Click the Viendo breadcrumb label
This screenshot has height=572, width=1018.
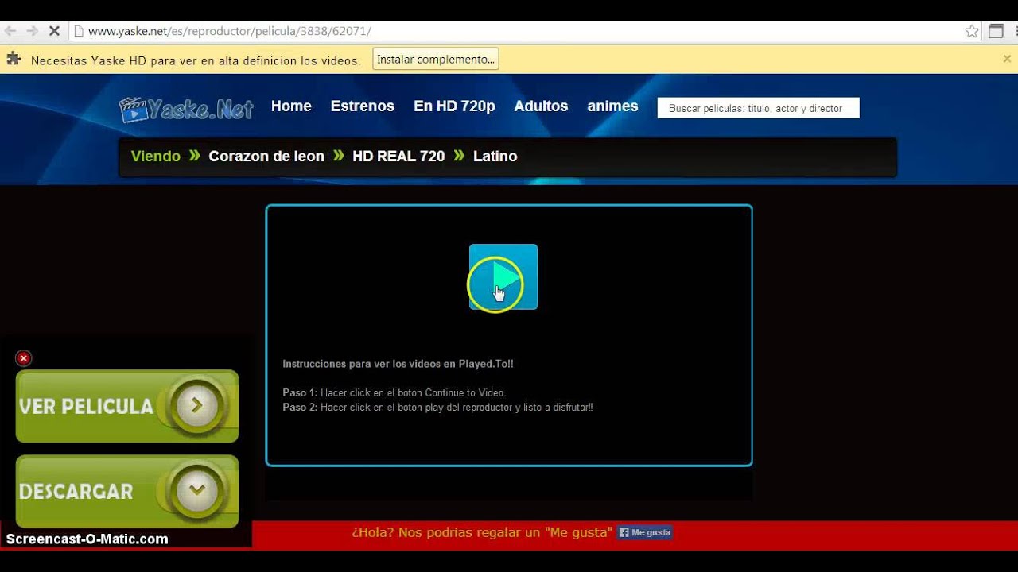pos(156,157)
